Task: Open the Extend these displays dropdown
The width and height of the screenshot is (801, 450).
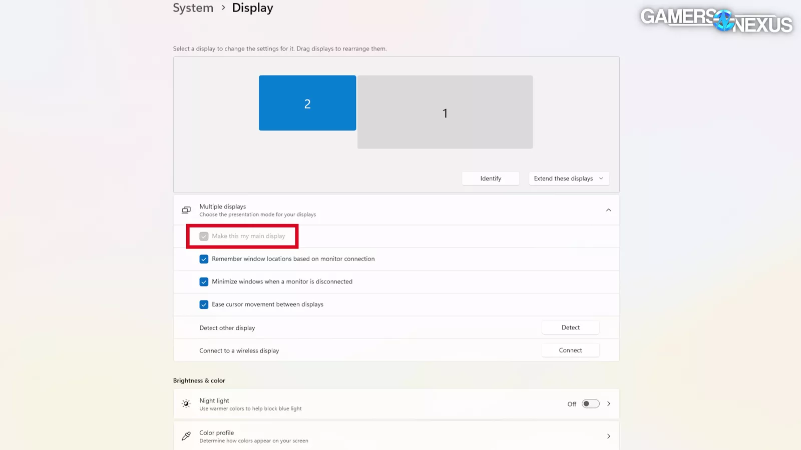Action: (569, 178)
